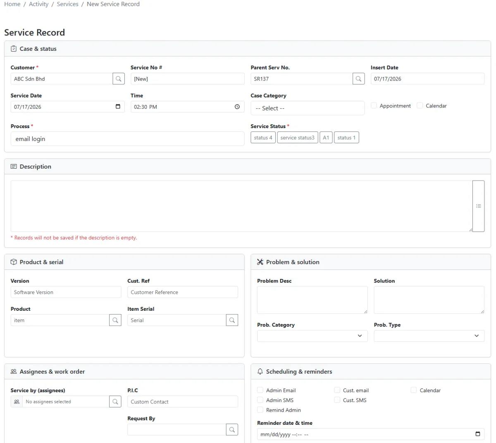Click the Item Serial input field
The height and width of the screenshot is (443, 496).
[x=177, y=320]
